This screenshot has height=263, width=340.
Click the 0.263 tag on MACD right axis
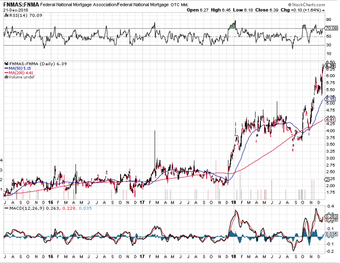click(x=331, y=216)
